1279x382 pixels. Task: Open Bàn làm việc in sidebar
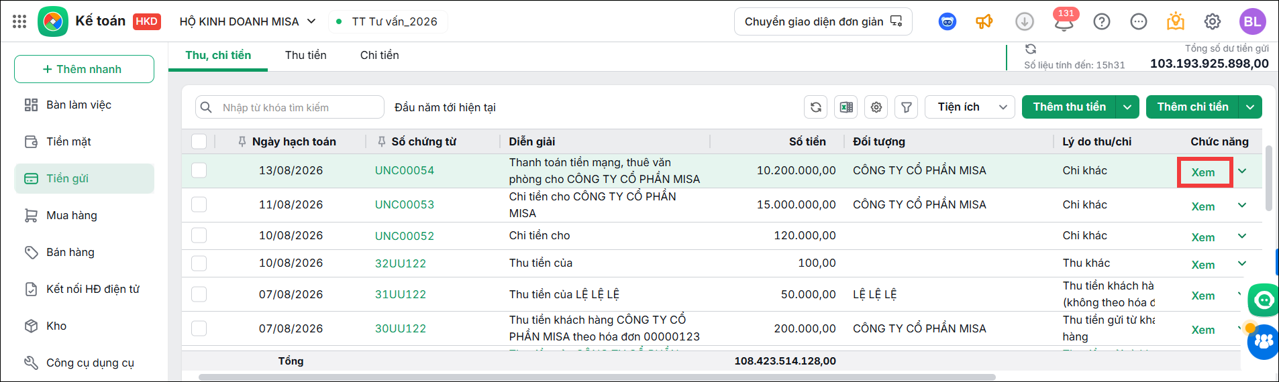[85, 105]
